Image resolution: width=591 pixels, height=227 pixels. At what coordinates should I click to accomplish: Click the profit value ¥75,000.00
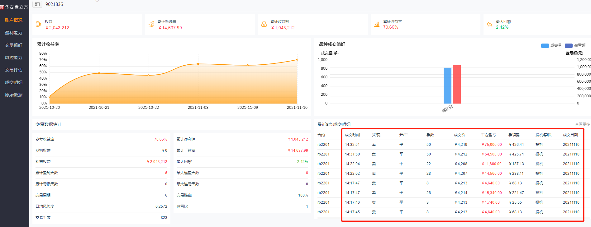tap(492, 145)
